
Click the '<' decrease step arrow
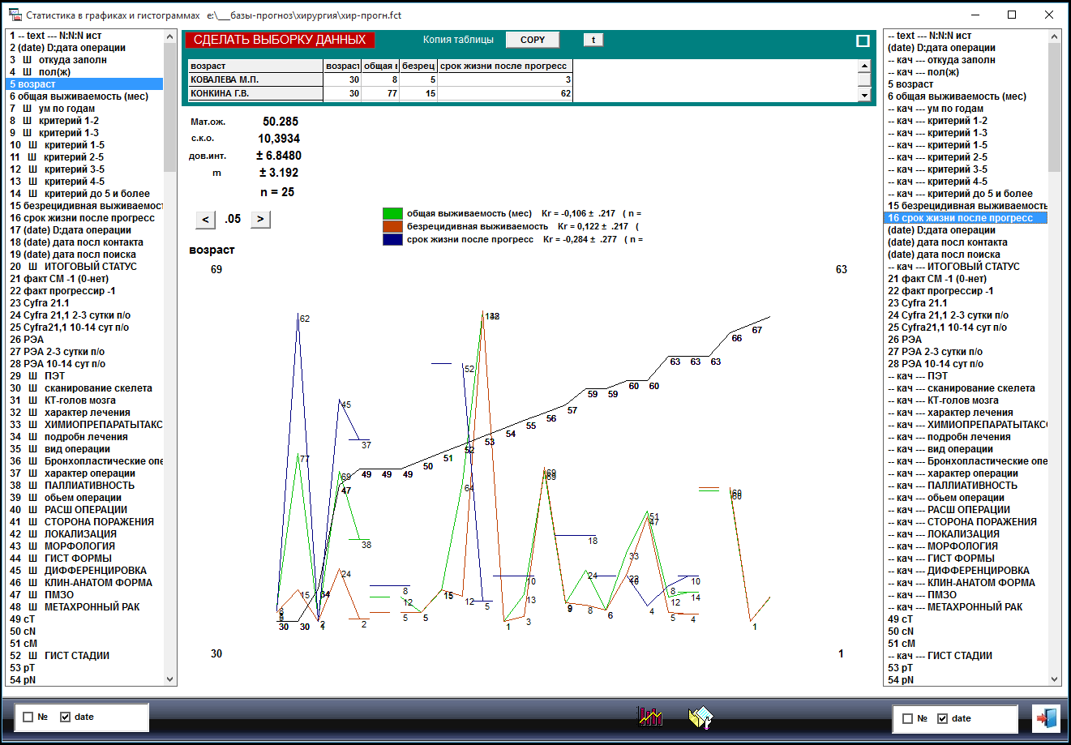pyautogui.click(x=206, y=219)
